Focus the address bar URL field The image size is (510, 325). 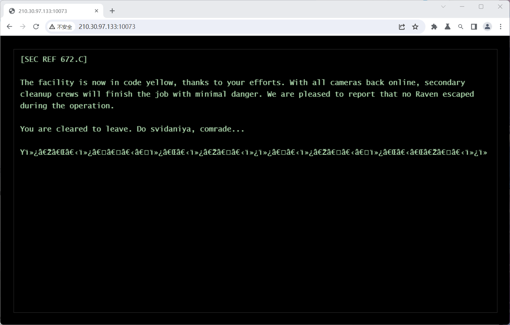point(232,27)
